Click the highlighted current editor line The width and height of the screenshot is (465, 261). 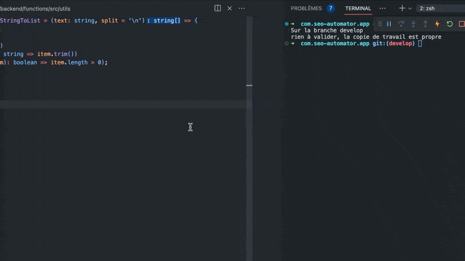click(123, 104)
